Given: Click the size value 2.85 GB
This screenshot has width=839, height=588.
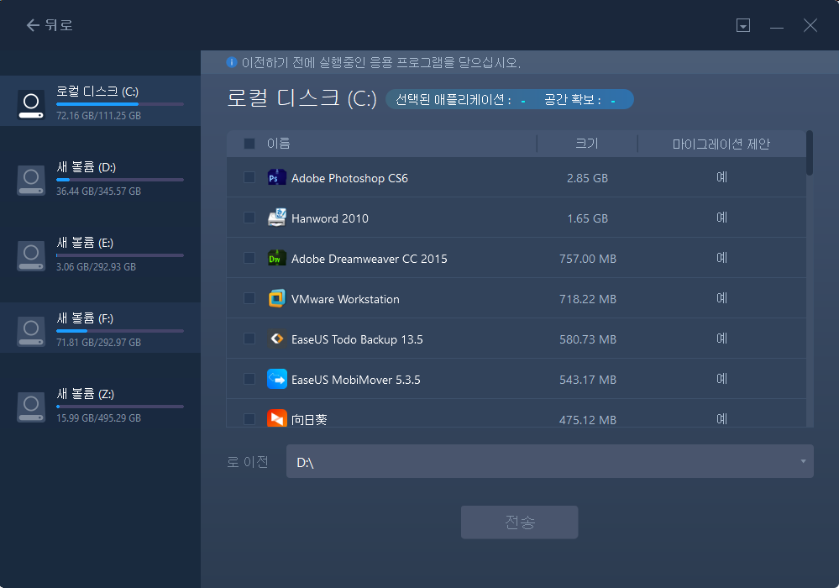Looking at the screenshot, I should click(588, 178).
